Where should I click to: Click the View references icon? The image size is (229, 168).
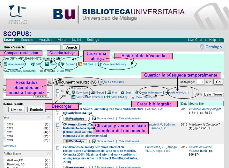[133, 97]
